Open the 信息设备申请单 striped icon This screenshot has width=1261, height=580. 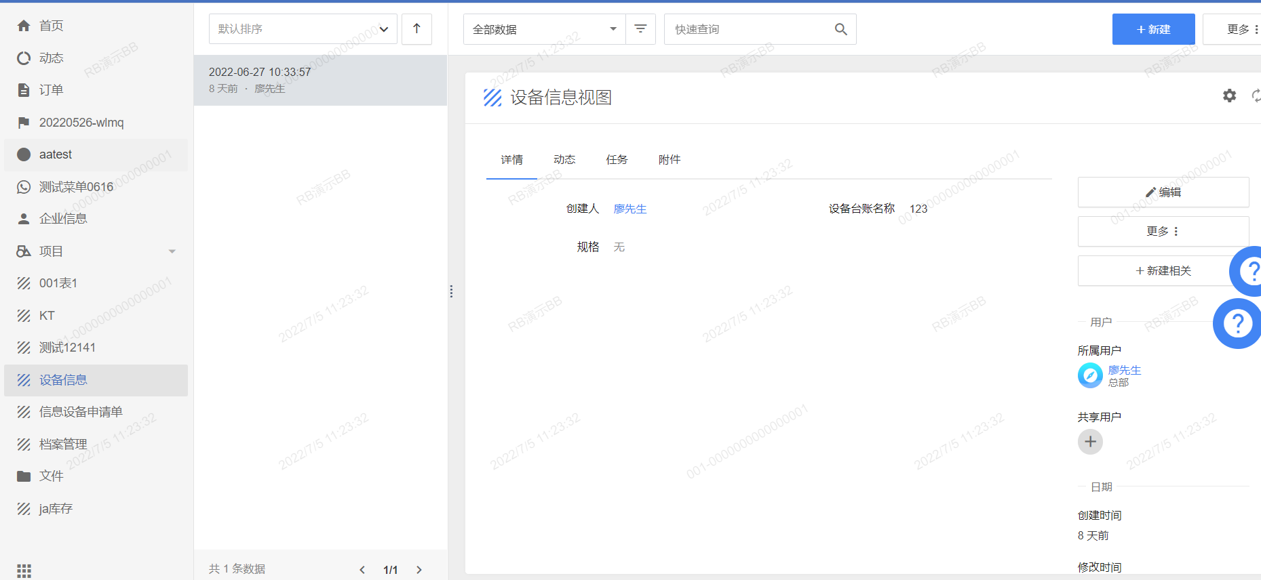click(x=24, y=412)
